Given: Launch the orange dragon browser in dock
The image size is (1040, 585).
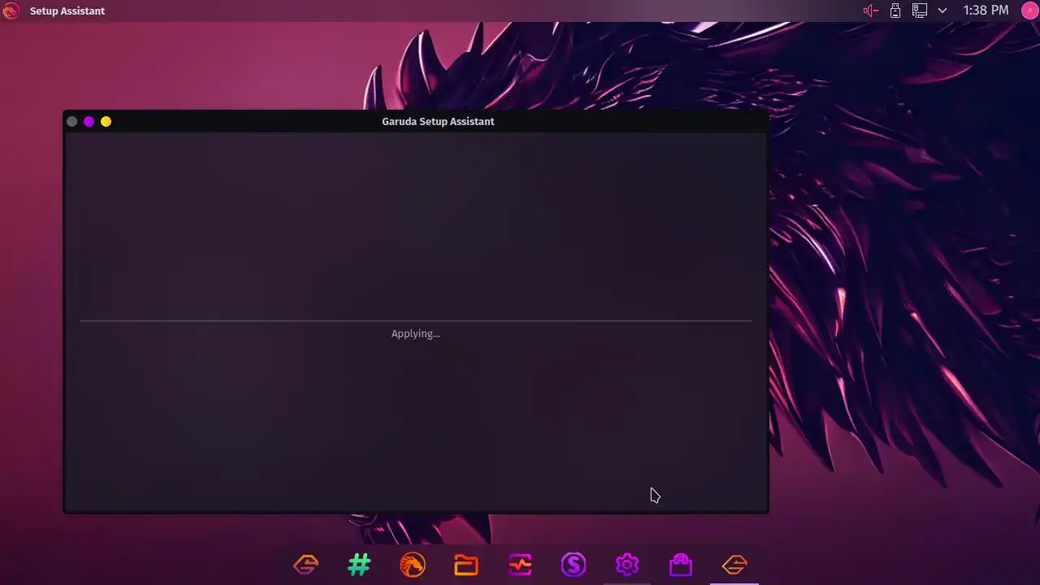Looking at the screenshot, I should 413,564.
